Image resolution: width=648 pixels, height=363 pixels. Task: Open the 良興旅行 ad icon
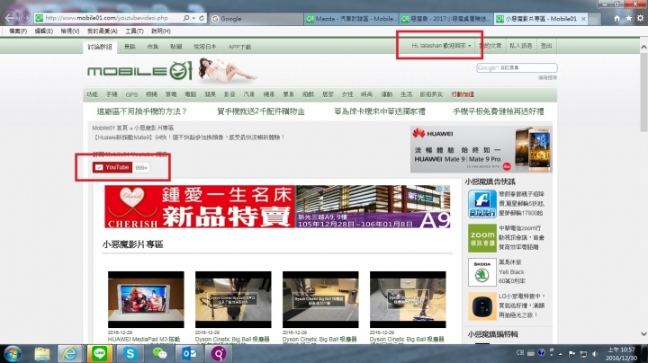(481, 204)
